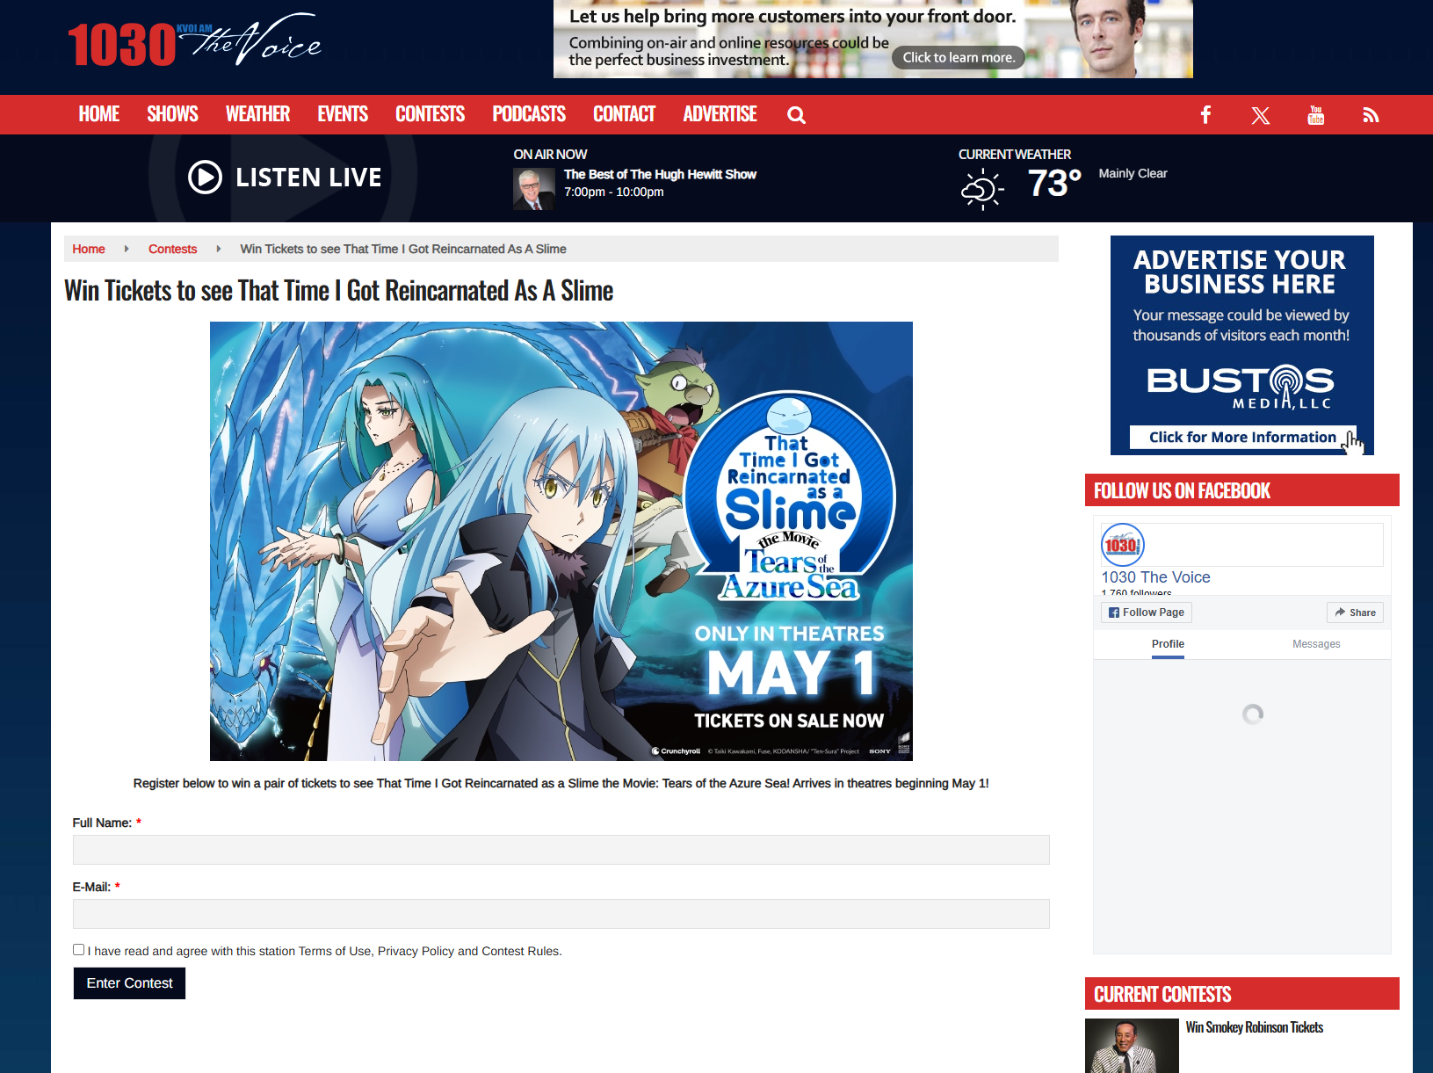The image size is (1433, 1073).
Task: Go to the Contact menu item
Action: coord(624,114)
